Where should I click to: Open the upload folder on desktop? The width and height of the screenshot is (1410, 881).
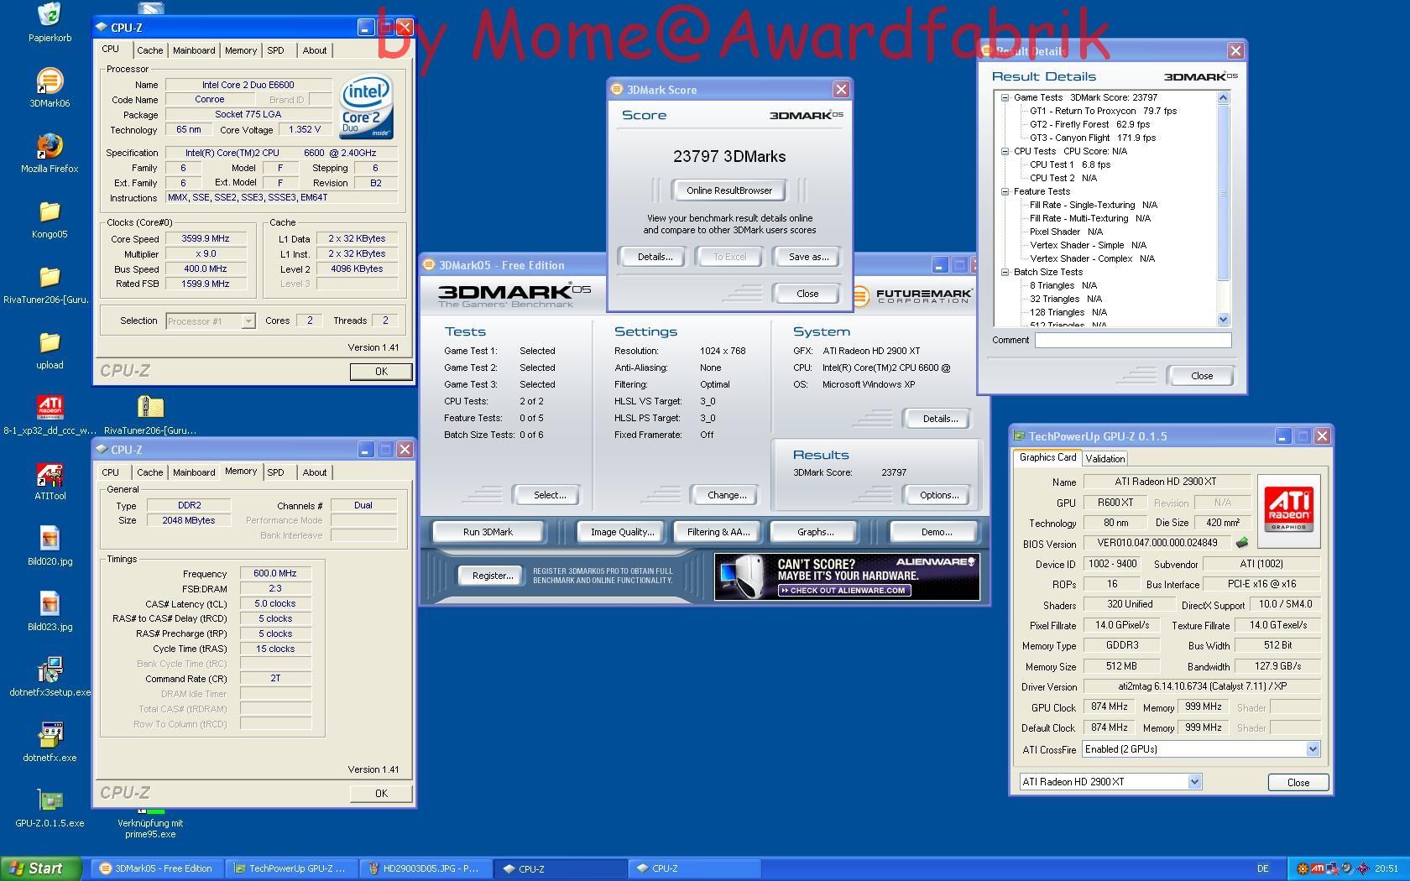(x=50, y=342)
